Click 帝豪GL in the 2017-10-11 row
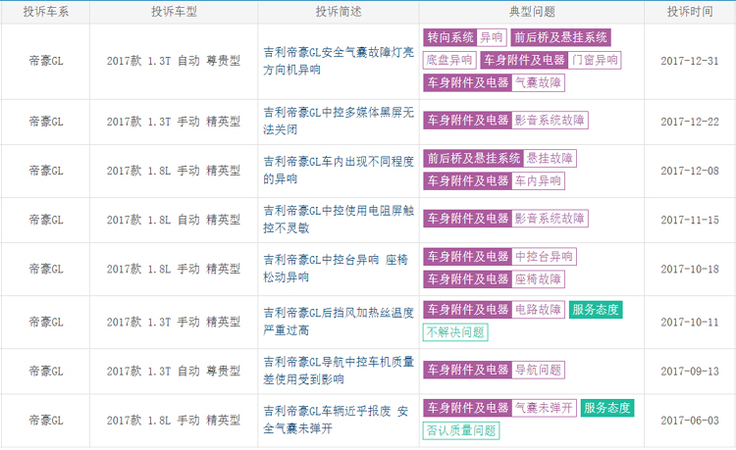The height and width of the screenshot is (450, 736). [46, 323]
